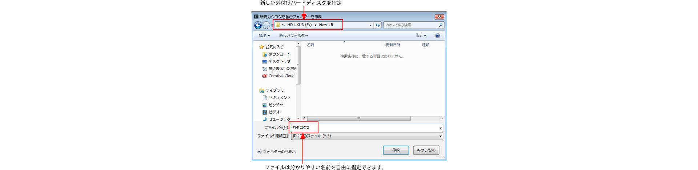Select ドキュメント under ライブラリ
The height and width of the screenshot is (170, 698).
click(280, 98)
